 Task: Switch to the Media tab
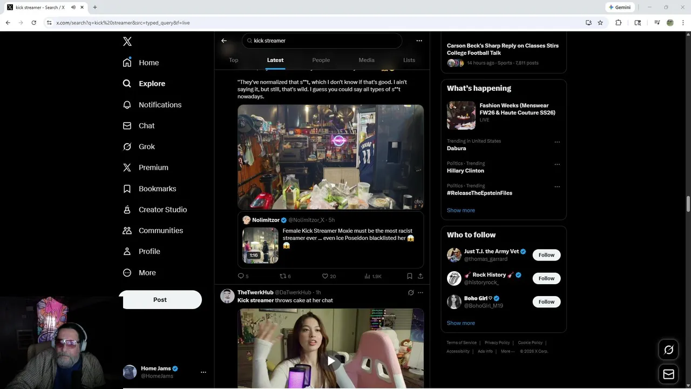367,60
